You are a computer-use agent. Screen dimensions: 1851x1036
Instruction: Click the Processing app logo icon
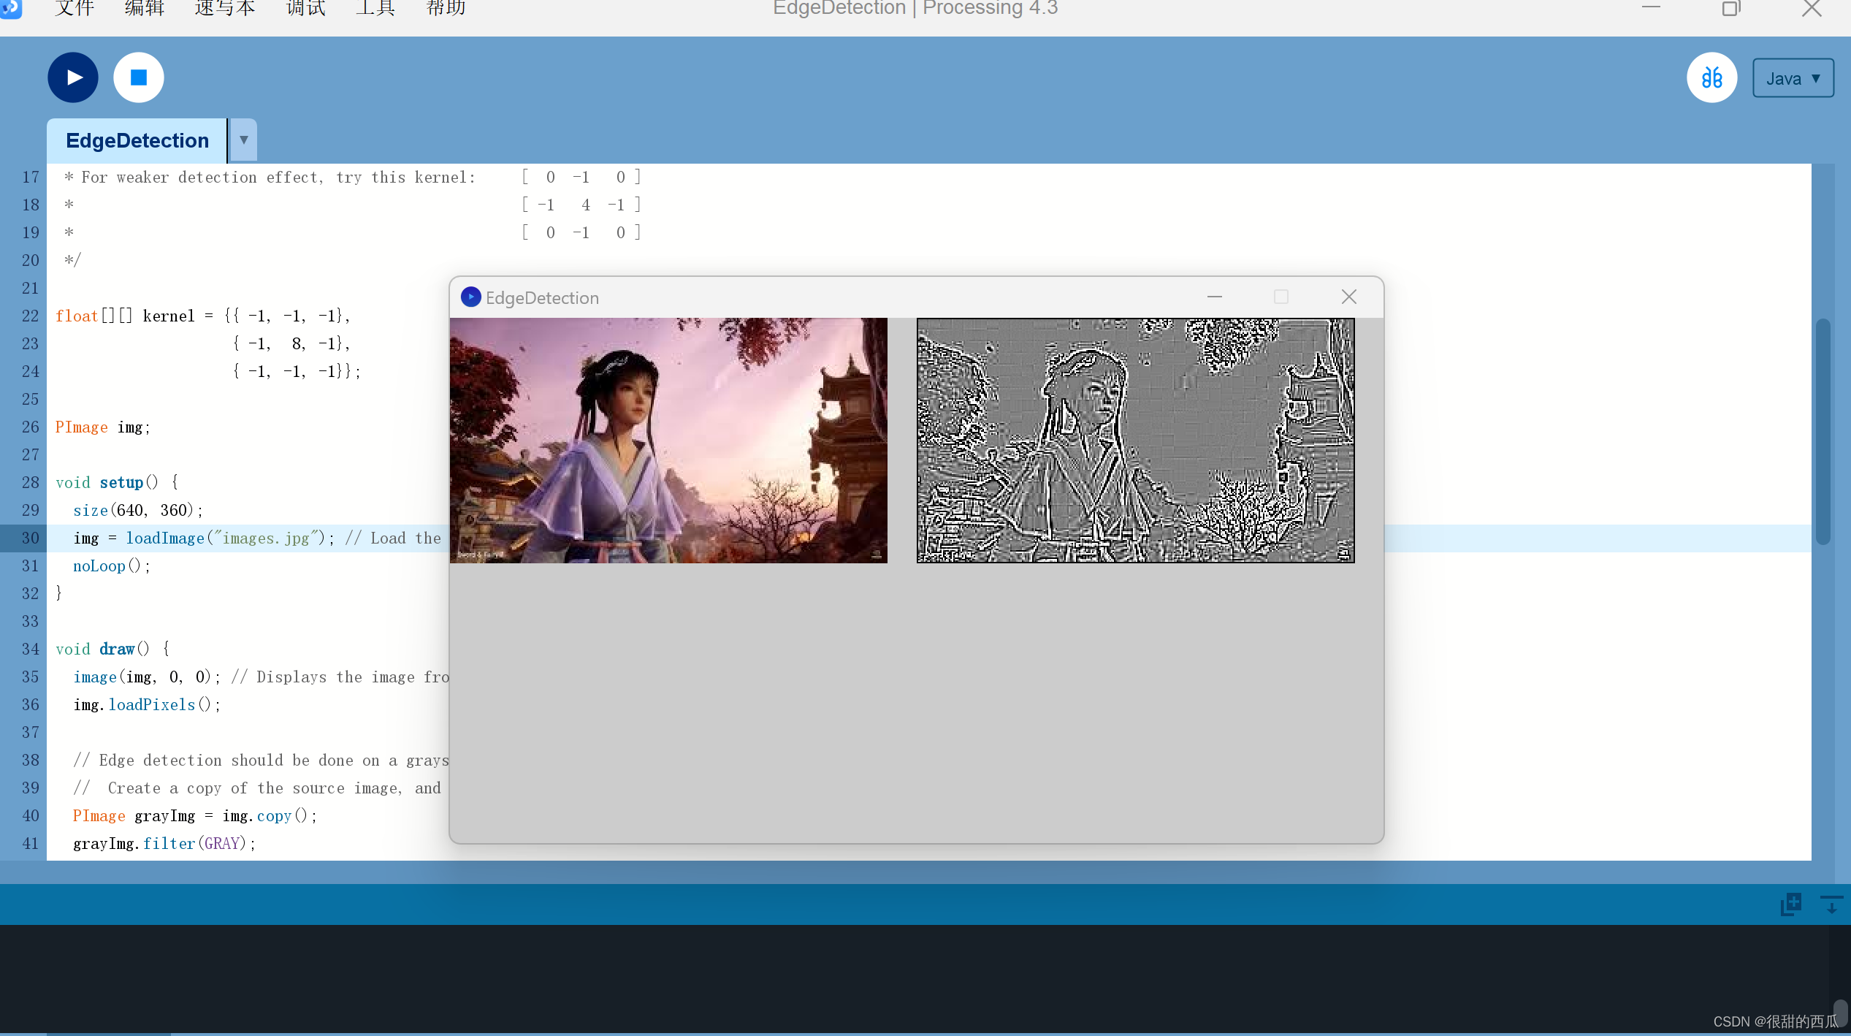coord(10,8)
